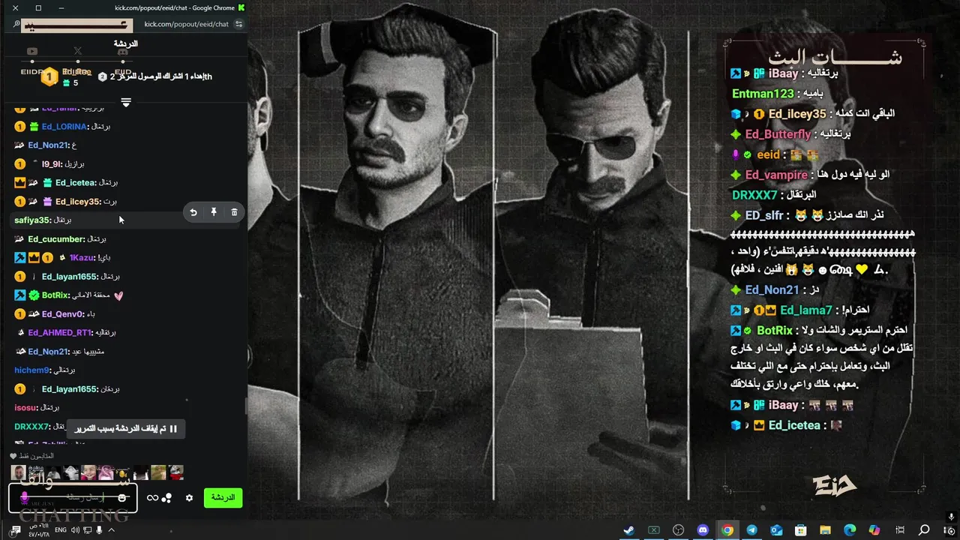The image size is (960, 540).
Task: Click the username Ed_Qenv0
Action: (x=63, y=314)
